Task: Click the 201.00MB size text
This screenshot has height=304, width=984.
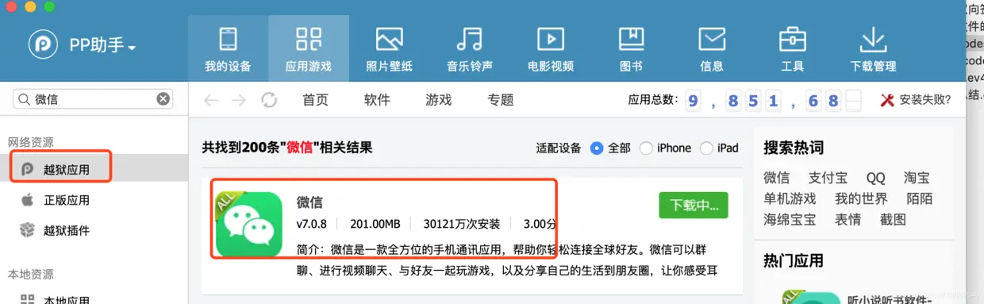Action: pos(375,225)
